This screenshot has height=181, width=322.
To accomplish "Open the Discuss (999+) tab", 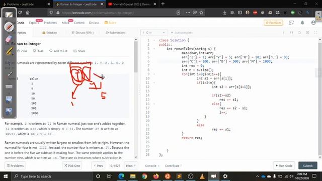I will tap(83, 33).
